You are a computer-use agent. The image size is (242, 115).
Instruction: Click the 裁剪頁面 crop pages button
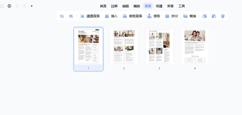132,16
